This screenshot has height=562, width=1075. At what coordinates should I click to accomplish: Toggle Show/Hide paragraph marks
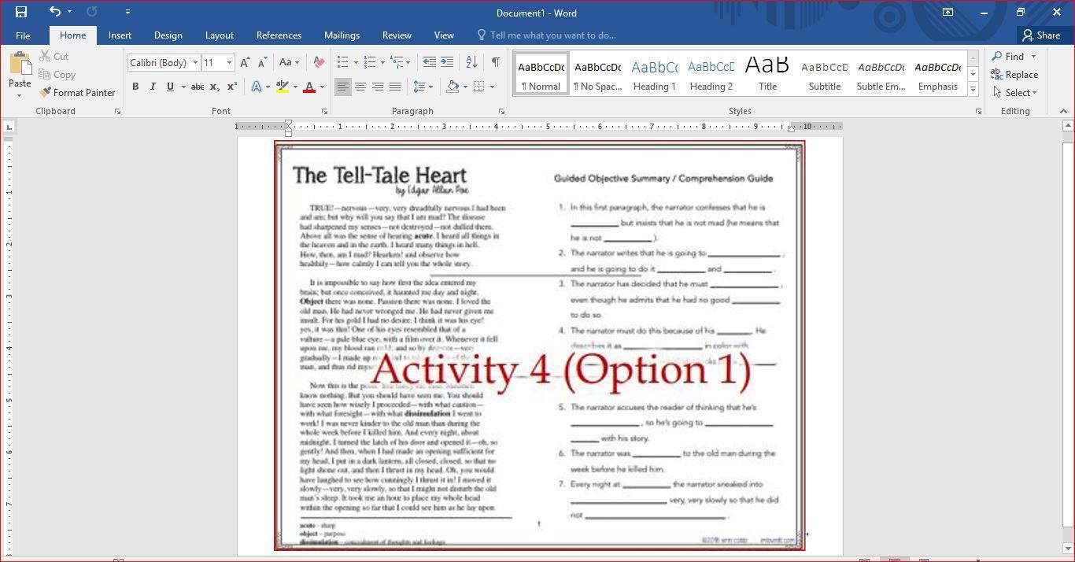click(x=495, y=62)
